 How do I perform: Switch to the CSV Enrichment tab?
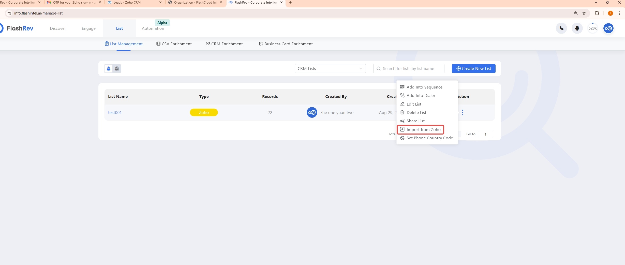tap(174, 44)
